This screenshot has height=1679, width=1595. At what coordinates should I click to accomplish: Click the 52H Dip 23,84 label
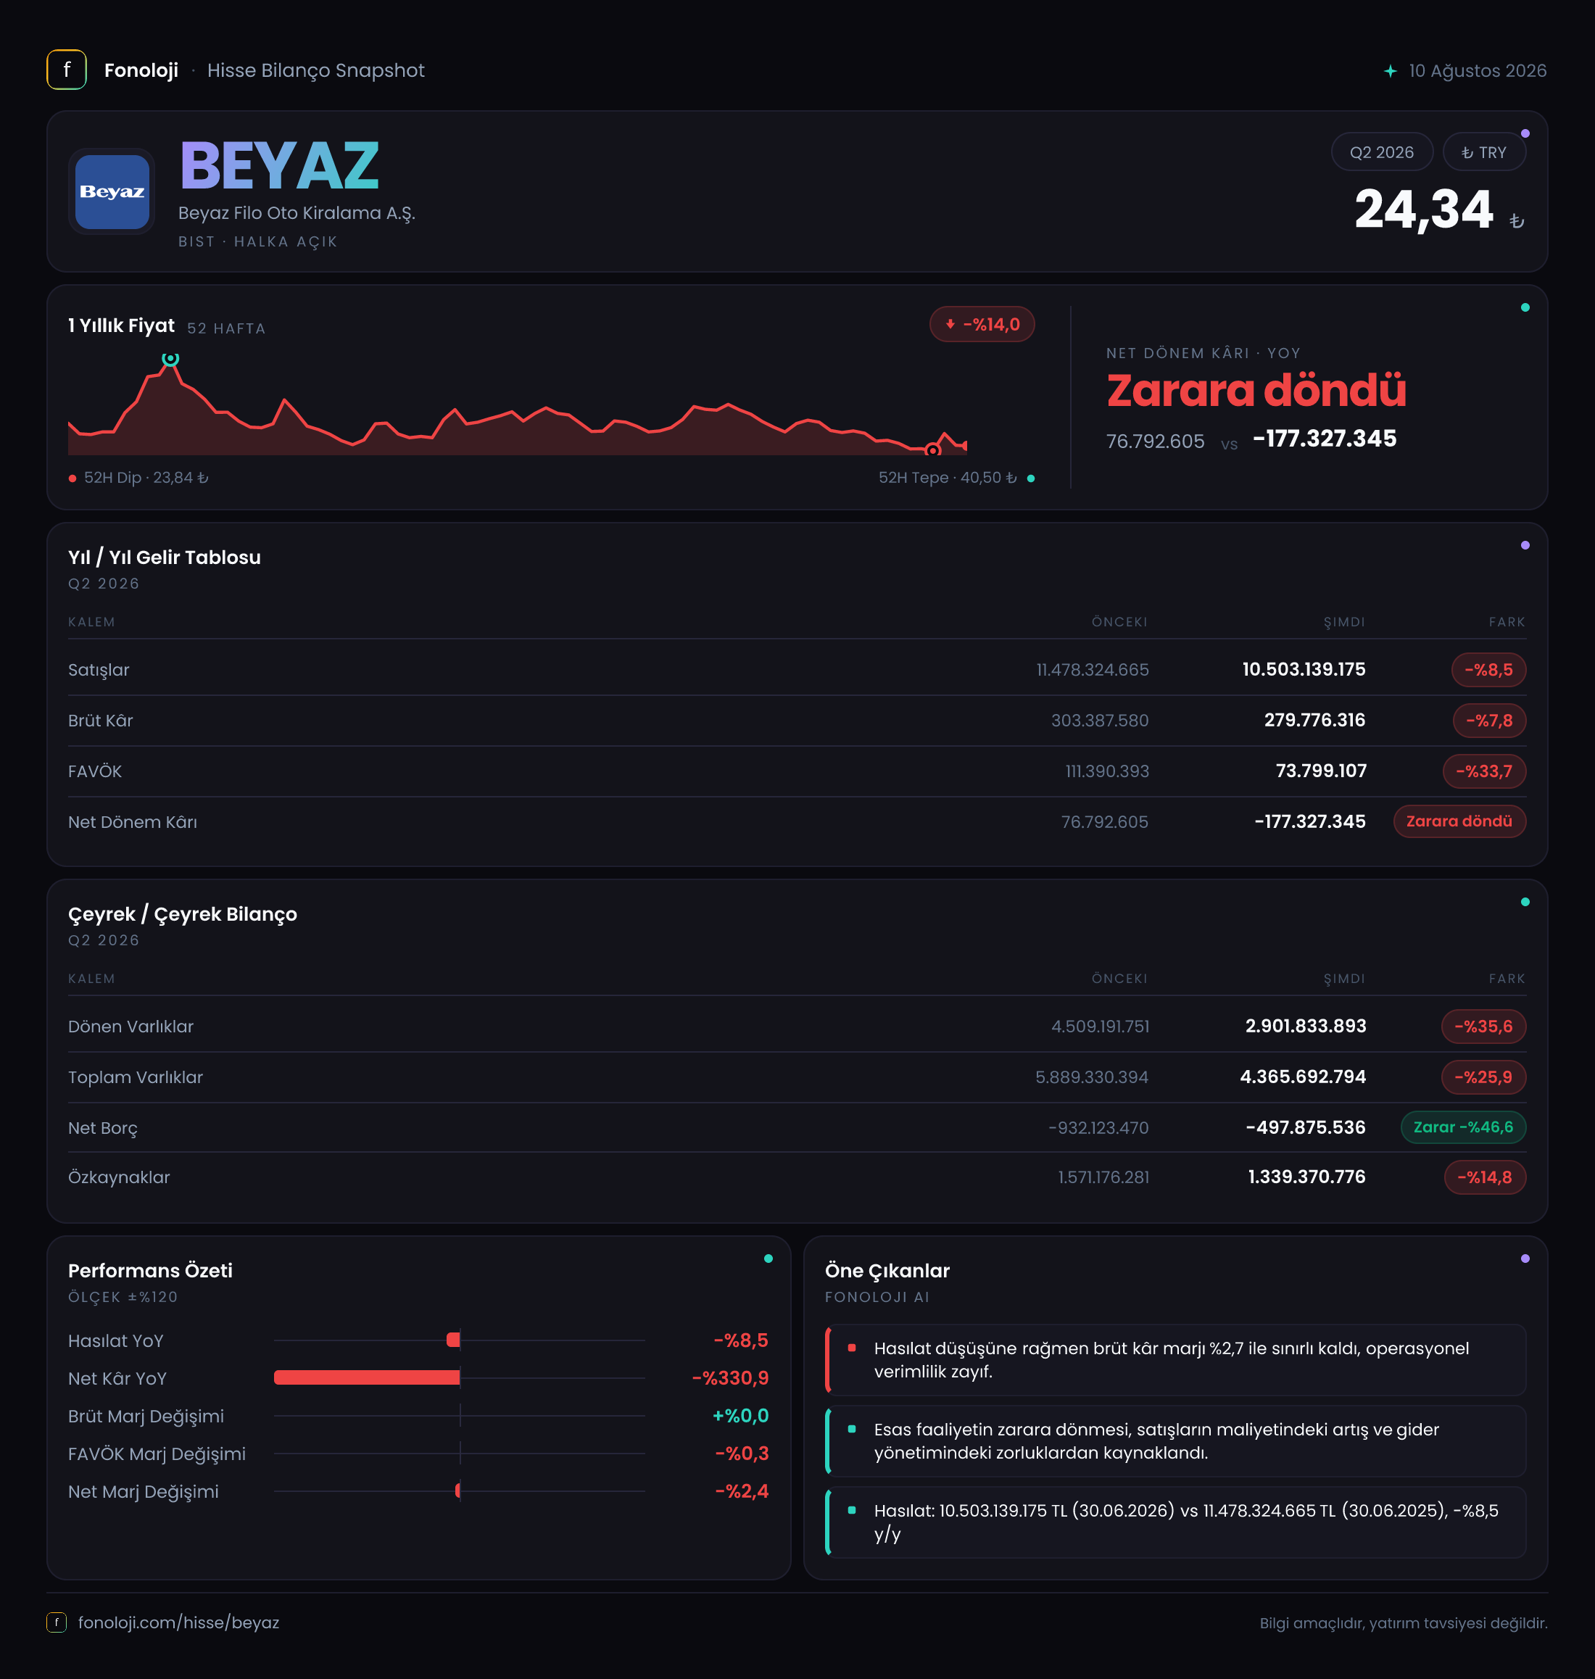pyautogui.click(x=146, y=478)
